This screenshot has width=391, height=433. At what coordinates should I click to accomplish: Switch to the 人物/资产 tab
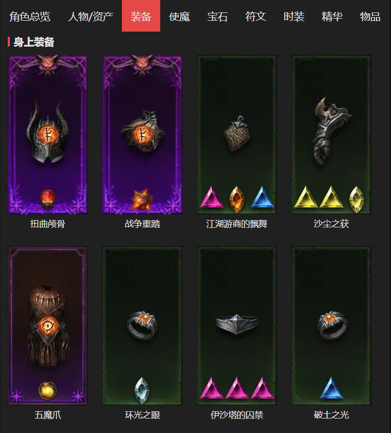[90, 17]
